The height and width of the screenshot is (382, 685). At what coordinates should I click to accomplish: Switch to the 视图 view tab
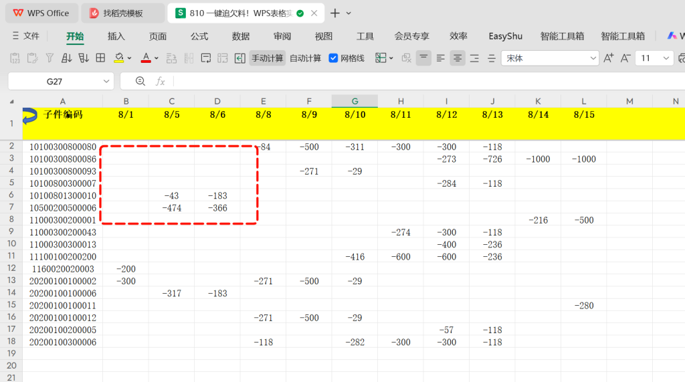tap(324, 36)
